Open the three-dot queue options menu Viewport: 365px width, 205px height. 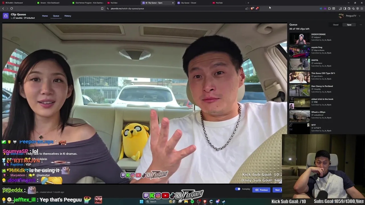[x=361, y=25]
